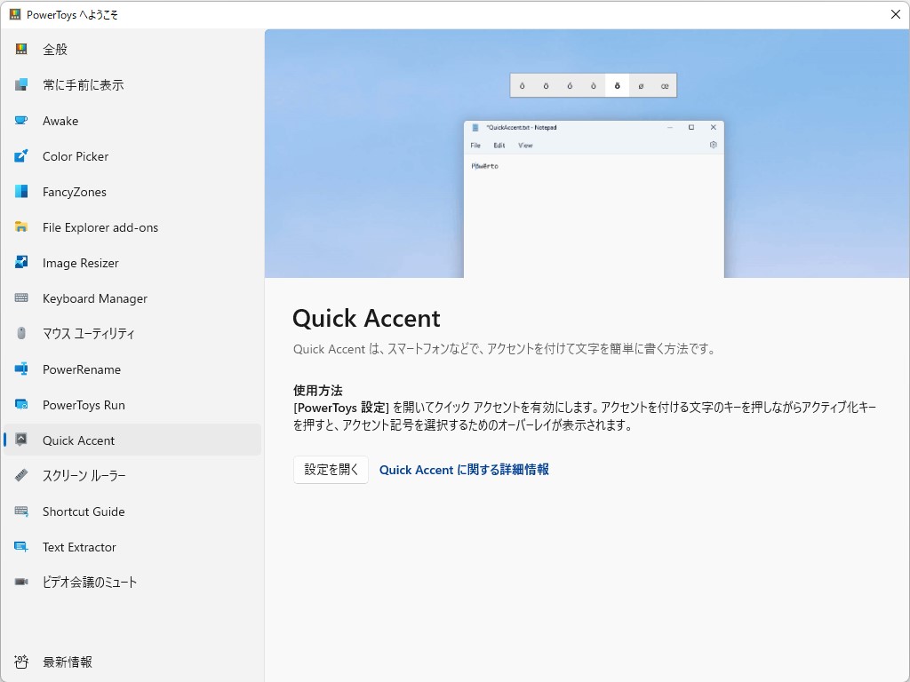Click the Shortcut Guide icon
This screenshot has height=682, width=910.
point(23,511)
